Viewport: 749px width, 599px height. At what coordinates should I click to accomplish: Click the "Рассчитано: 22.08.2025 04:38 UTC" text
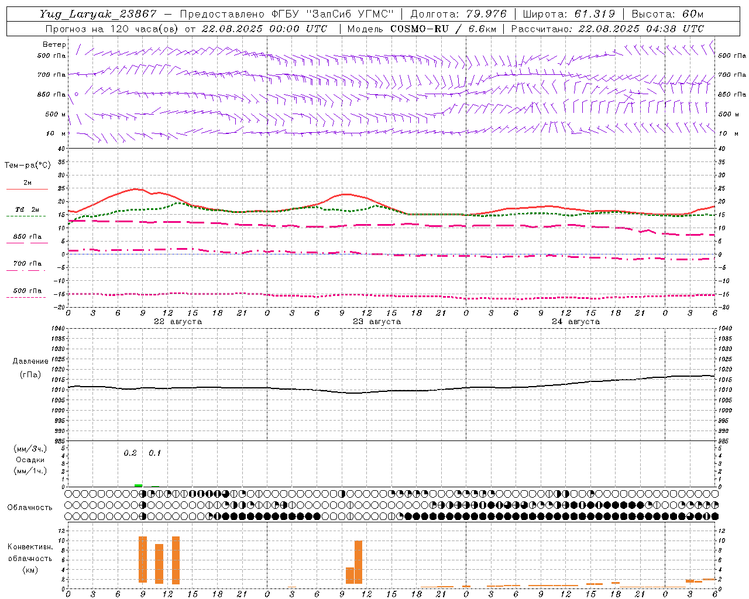(x=607, y=29)
